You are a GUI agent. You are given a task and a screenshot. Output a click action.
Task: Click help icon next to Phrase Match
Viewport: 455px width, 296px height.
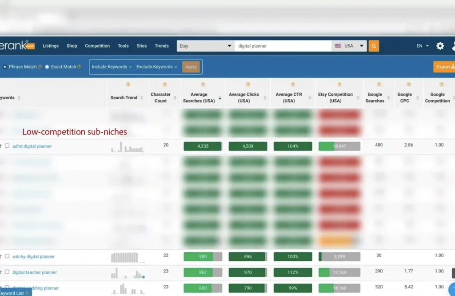tap(40, 67)
